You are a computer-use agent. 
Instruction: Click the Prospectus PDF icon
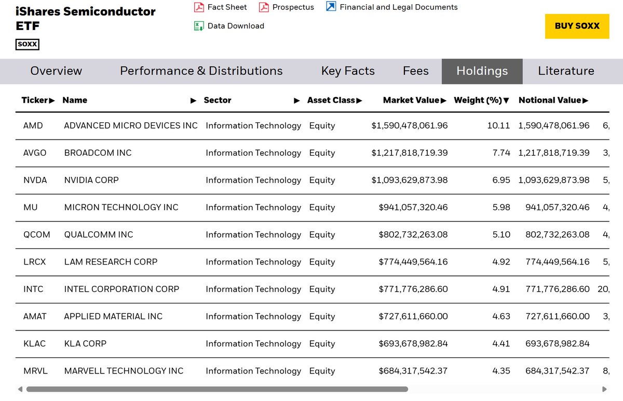264,7
